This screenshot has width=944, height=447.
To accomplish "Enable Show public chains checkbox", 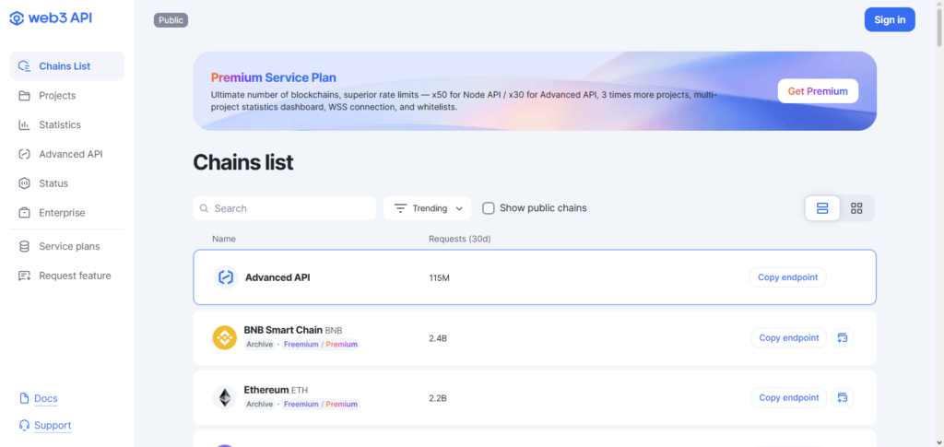I will [489, 208].
